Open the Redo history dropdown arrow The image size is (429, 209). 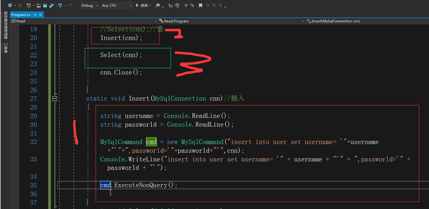(x=75, y=5)
